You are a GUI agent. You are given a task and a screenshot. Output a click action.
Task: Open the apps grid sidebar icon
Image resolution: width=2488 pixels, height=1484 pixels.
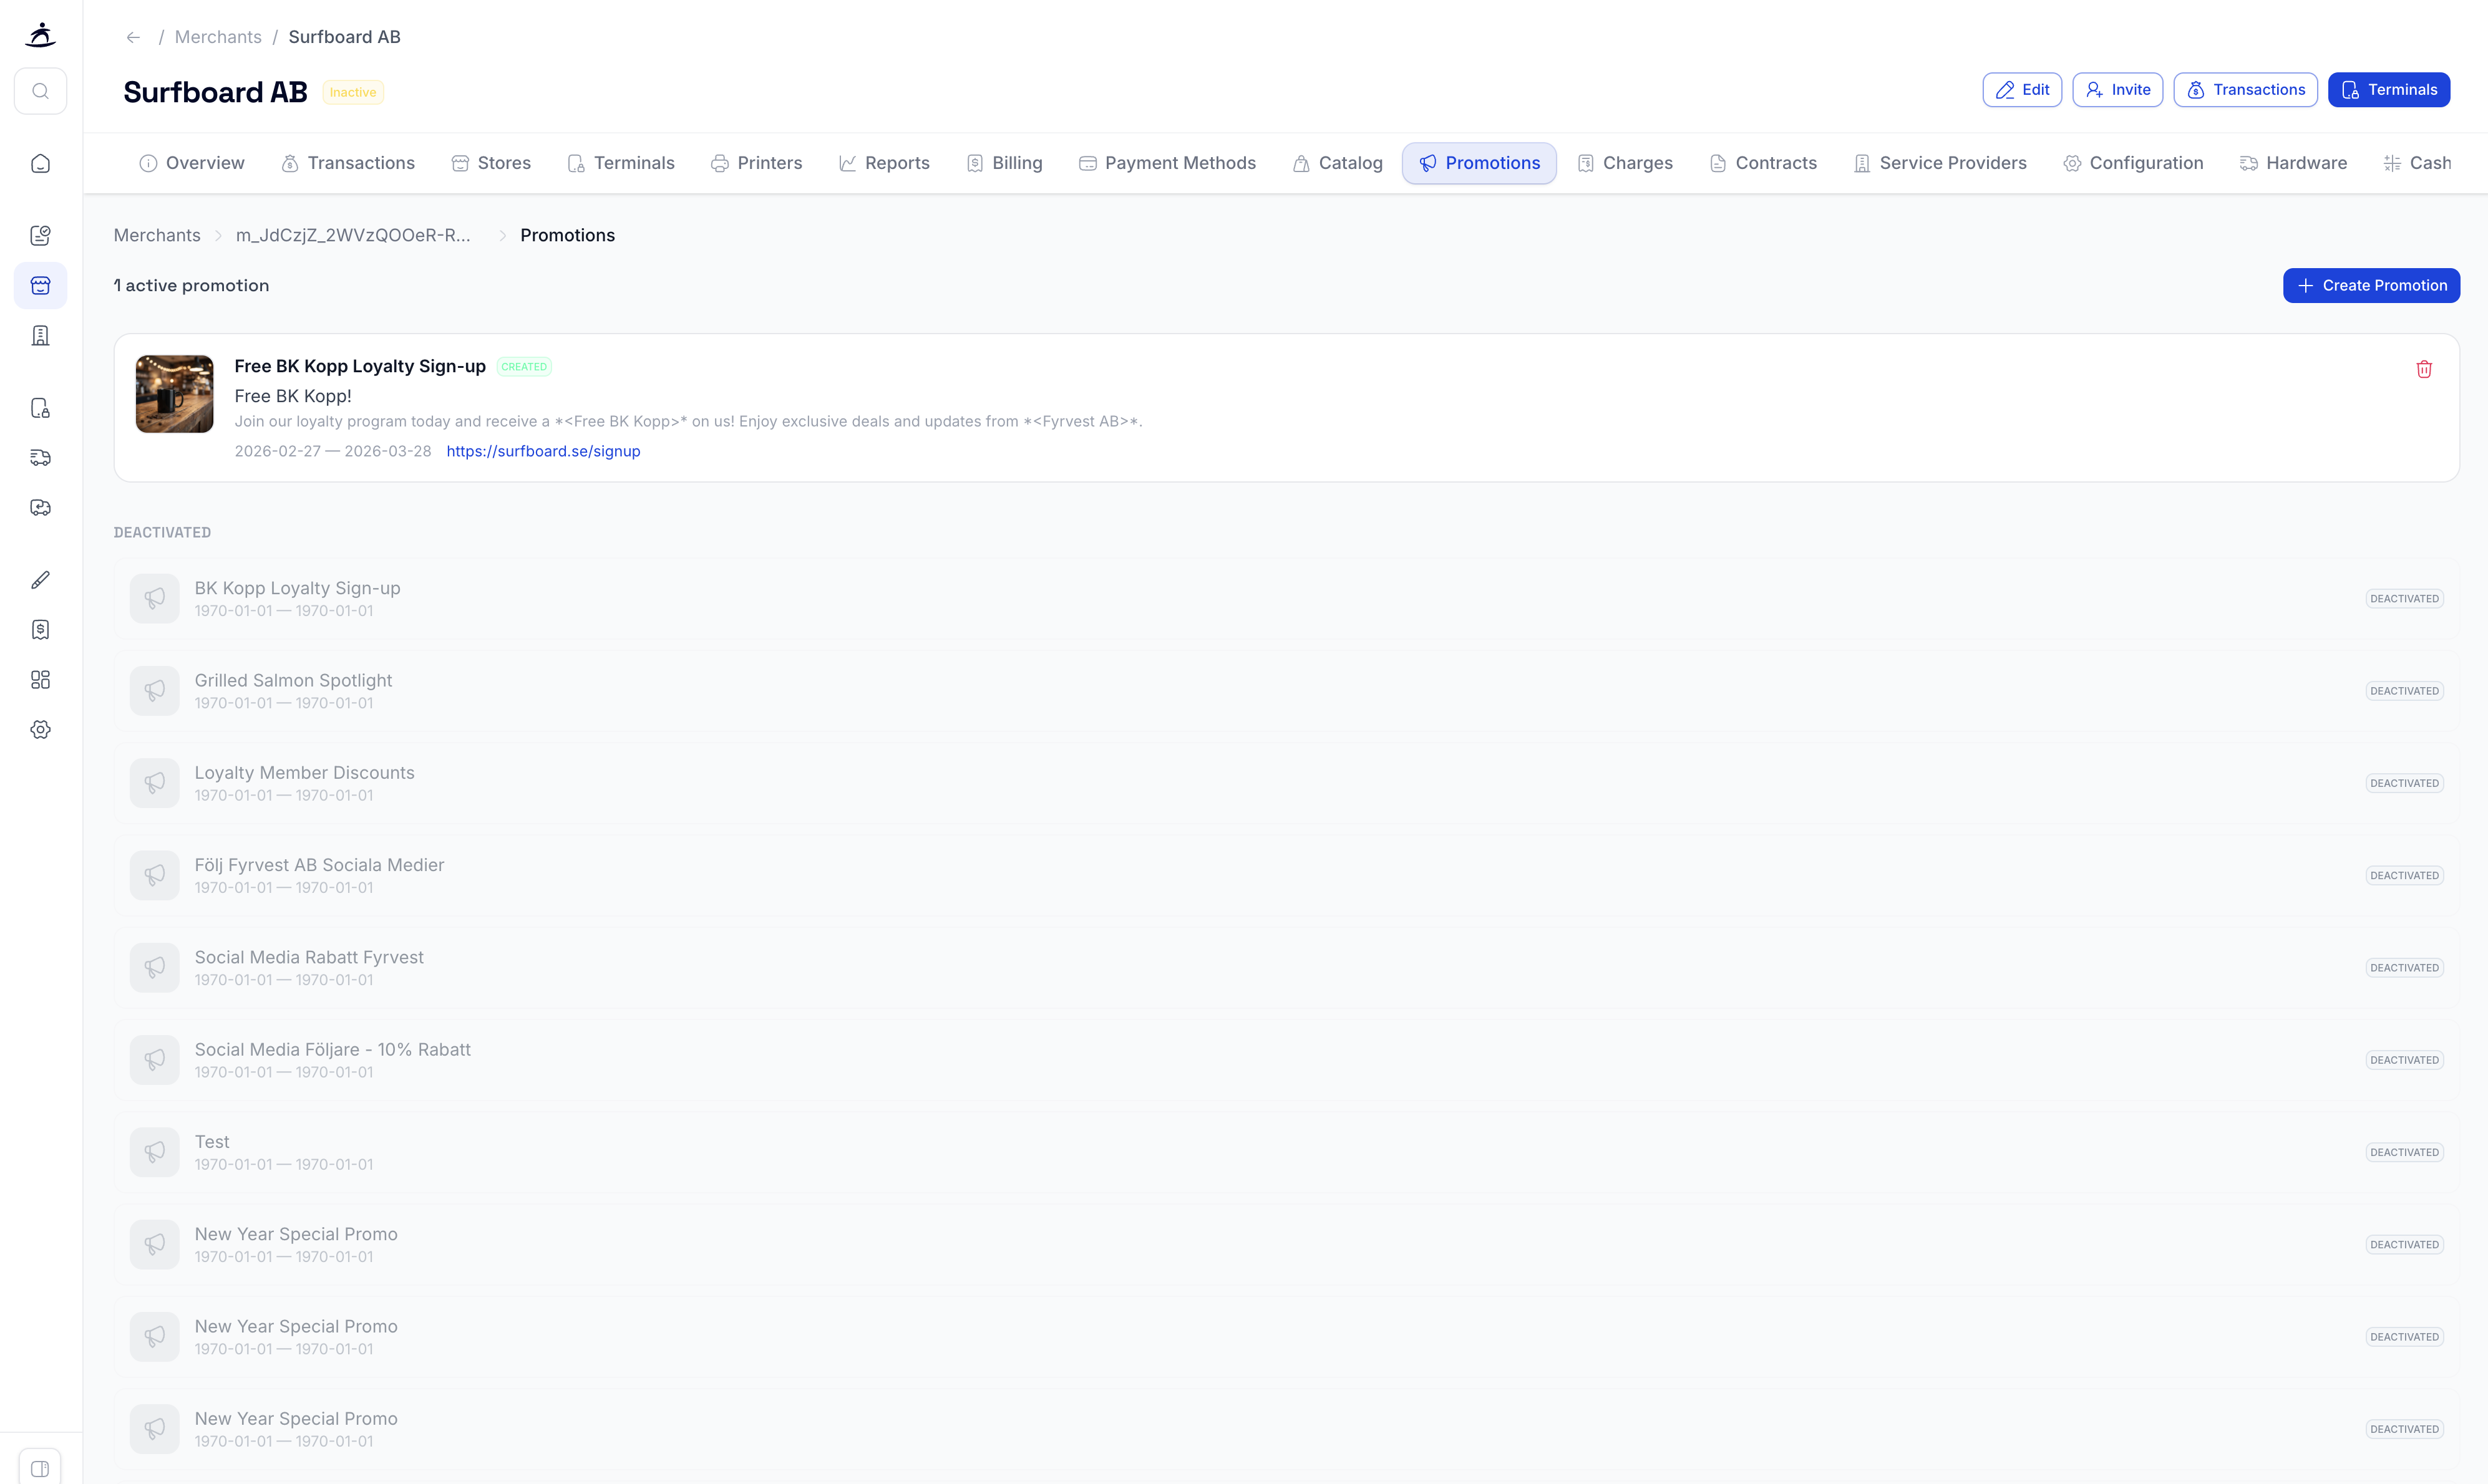(x=40, y=680)
